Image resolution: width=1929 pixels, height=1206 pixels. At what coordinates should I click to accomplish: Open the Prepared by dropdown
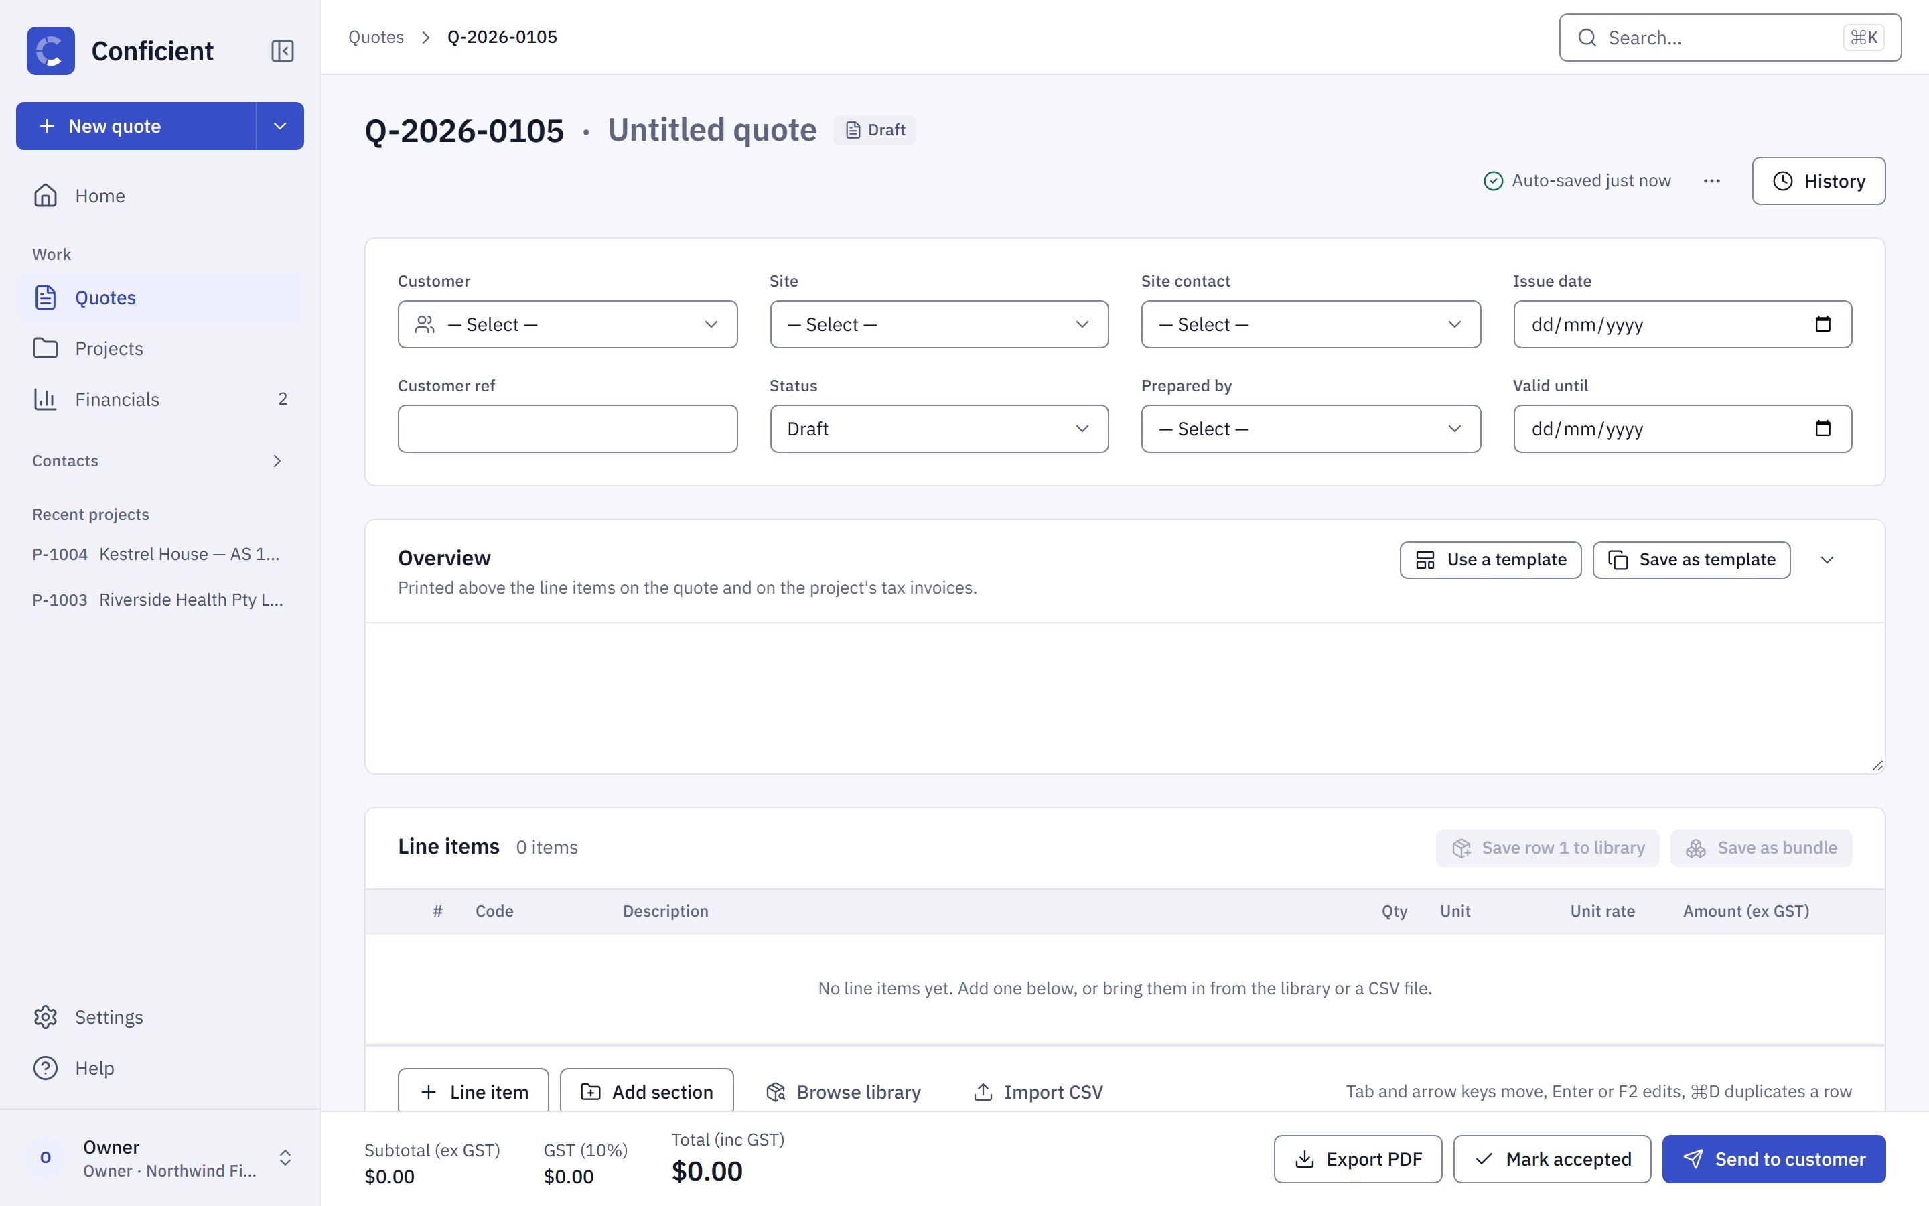pyautogui.click(x=1310, y=429)
